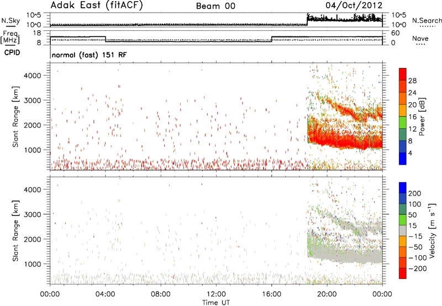Viewport: 442px width, 306px height.
Task: Select the light green 12–16 dB power swatch
Action: [403, 123]
